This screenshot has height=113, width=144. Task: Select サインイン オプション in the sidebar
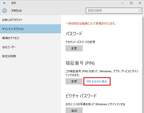[x=30, y=29]
